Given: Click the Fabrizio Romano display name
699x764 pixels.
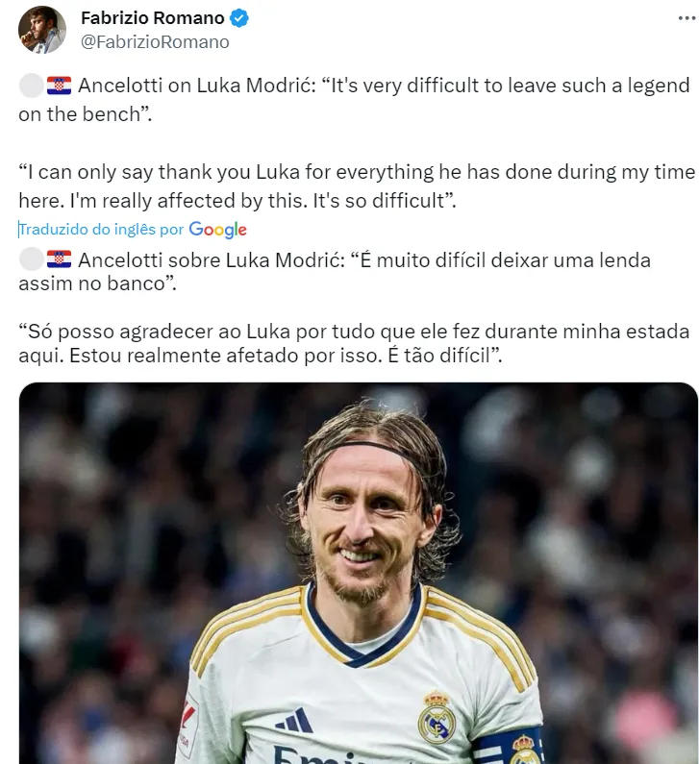Looking at the screenshot, I should [153, 18].
